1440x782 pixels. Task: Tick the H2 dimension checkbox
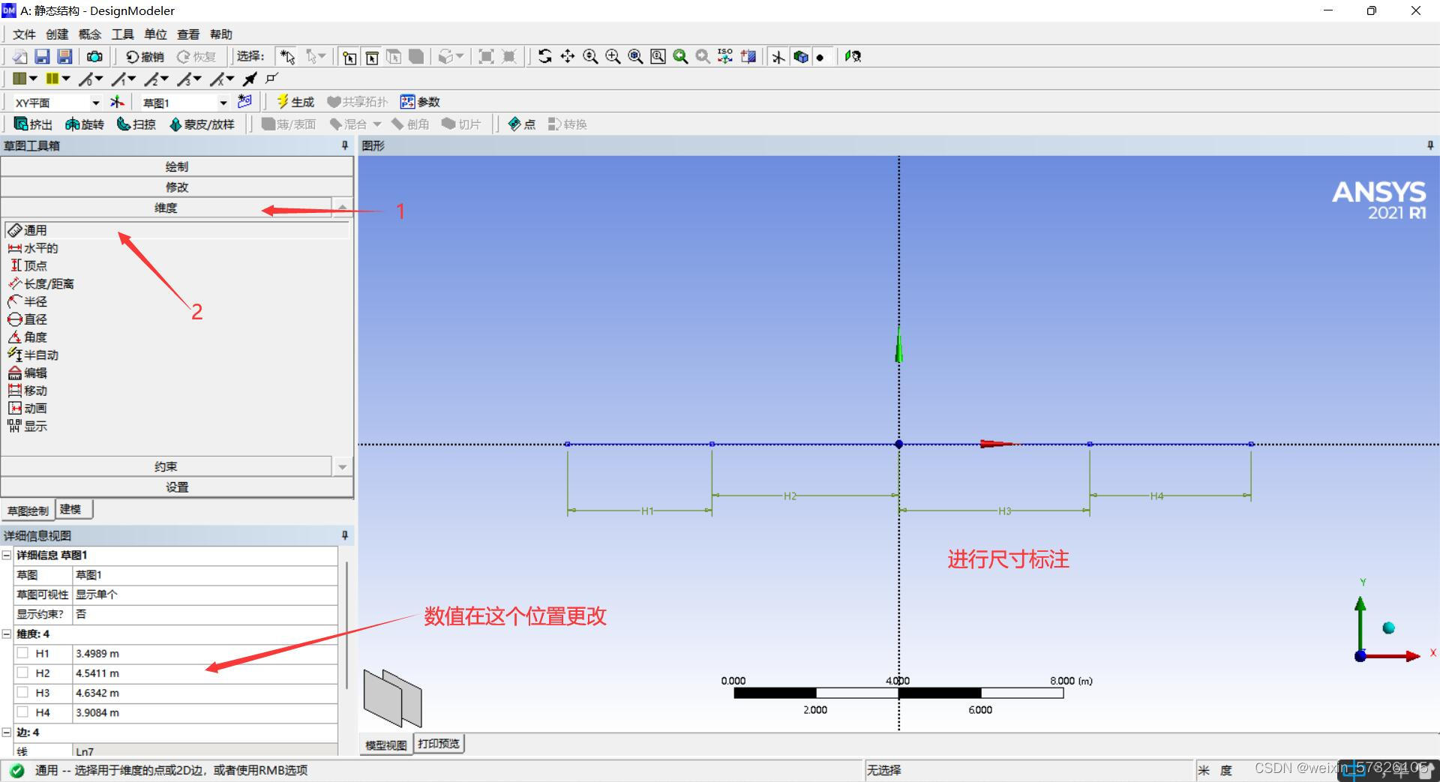(22, 673)
